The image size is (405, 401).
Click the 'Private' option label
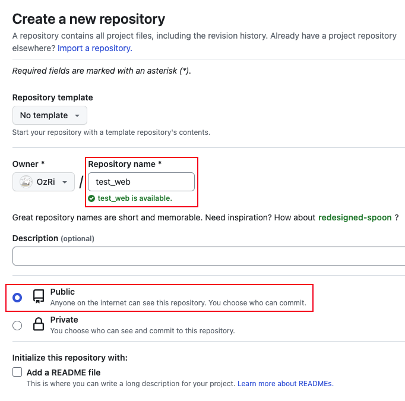point(64,320)
